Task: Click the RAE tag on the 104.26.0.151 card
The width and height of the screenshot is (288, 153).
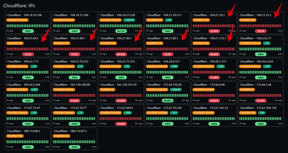Action: point(174,66)
